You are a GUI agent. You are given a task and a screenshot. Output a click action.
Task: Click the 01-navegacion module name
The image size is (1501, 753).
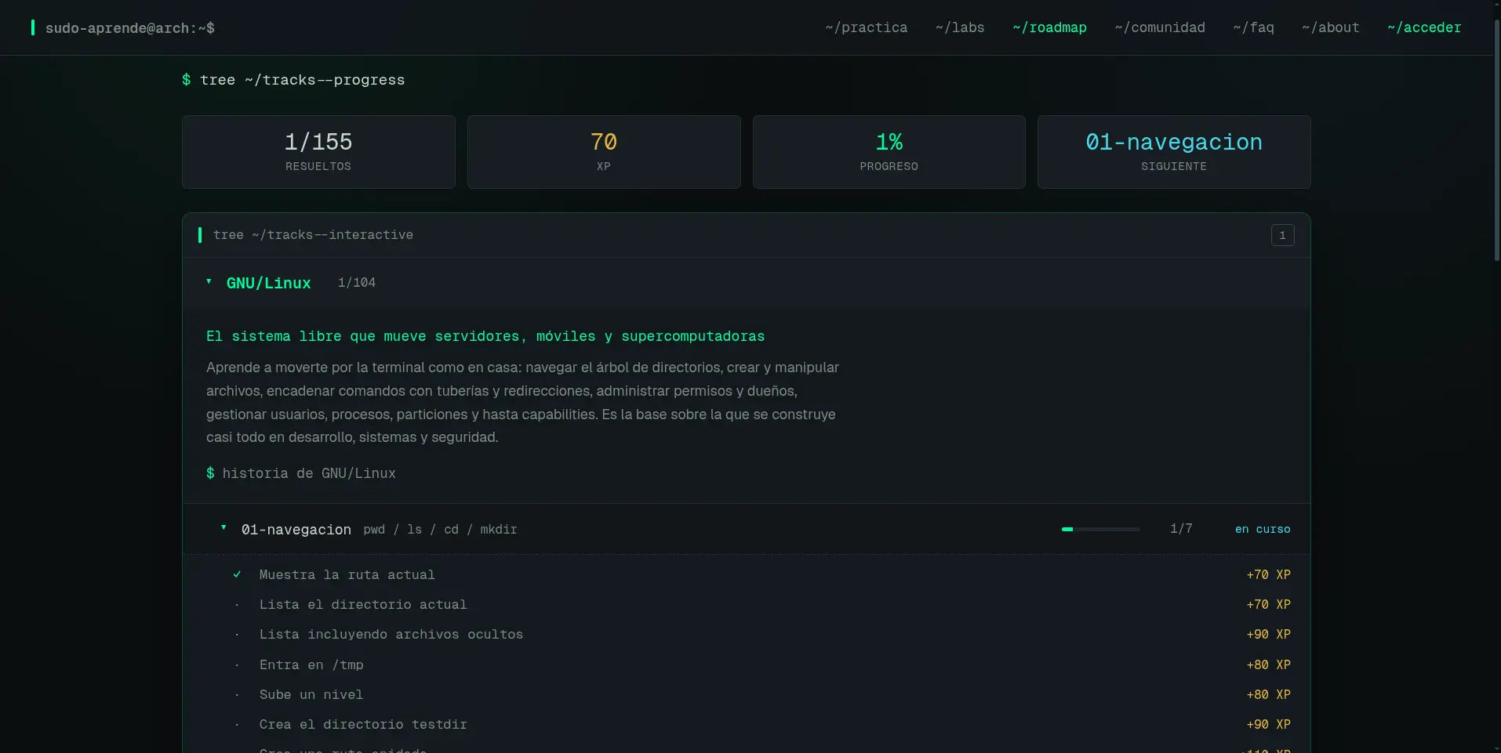pos(296,530)
